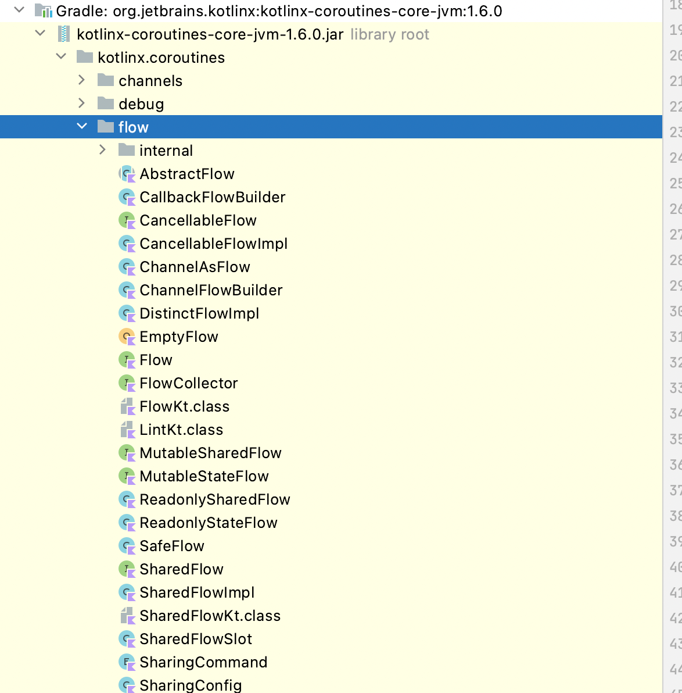
Task: Click the ReadonlySharedFlow class icon
Action: pyautogui.click(x=127, y=500)
